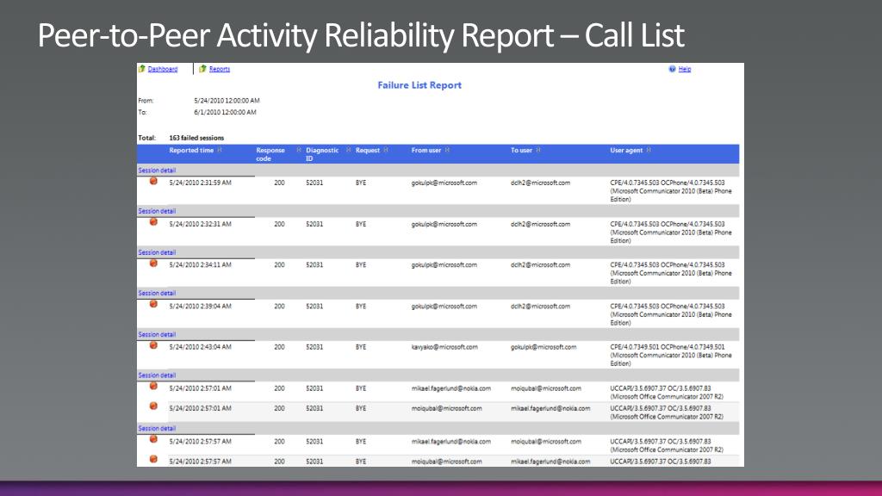Select the User agent column header
The height and width of the screenshot is (496, 882).
(626, 150)
